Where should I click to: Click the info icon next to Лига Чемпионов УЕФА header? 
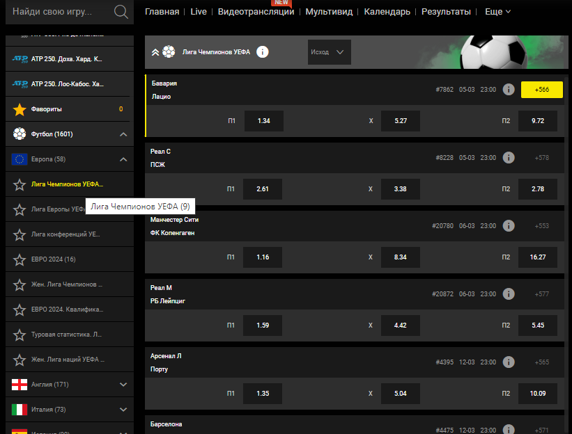[x=262, y=52]
